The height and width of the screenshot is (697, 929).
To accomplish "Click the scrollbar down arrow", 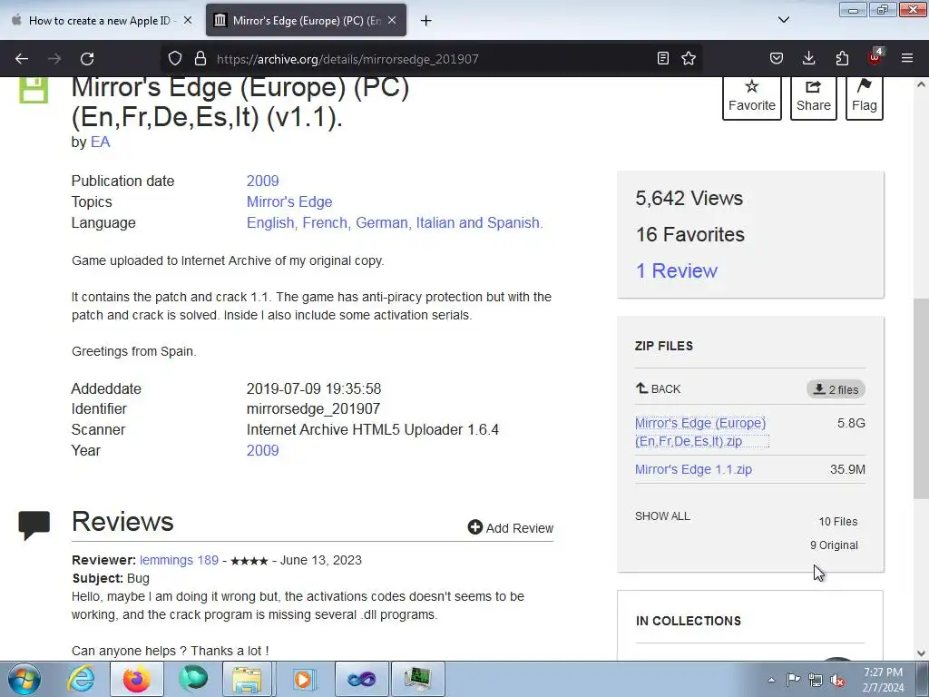I will click(x=921, y=653).
